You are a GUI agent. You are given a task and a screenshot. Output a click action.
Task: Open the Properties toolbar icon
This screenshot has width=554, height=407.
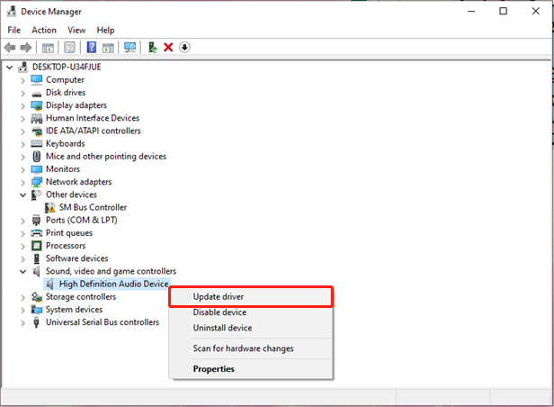click(x=69, y=48)
